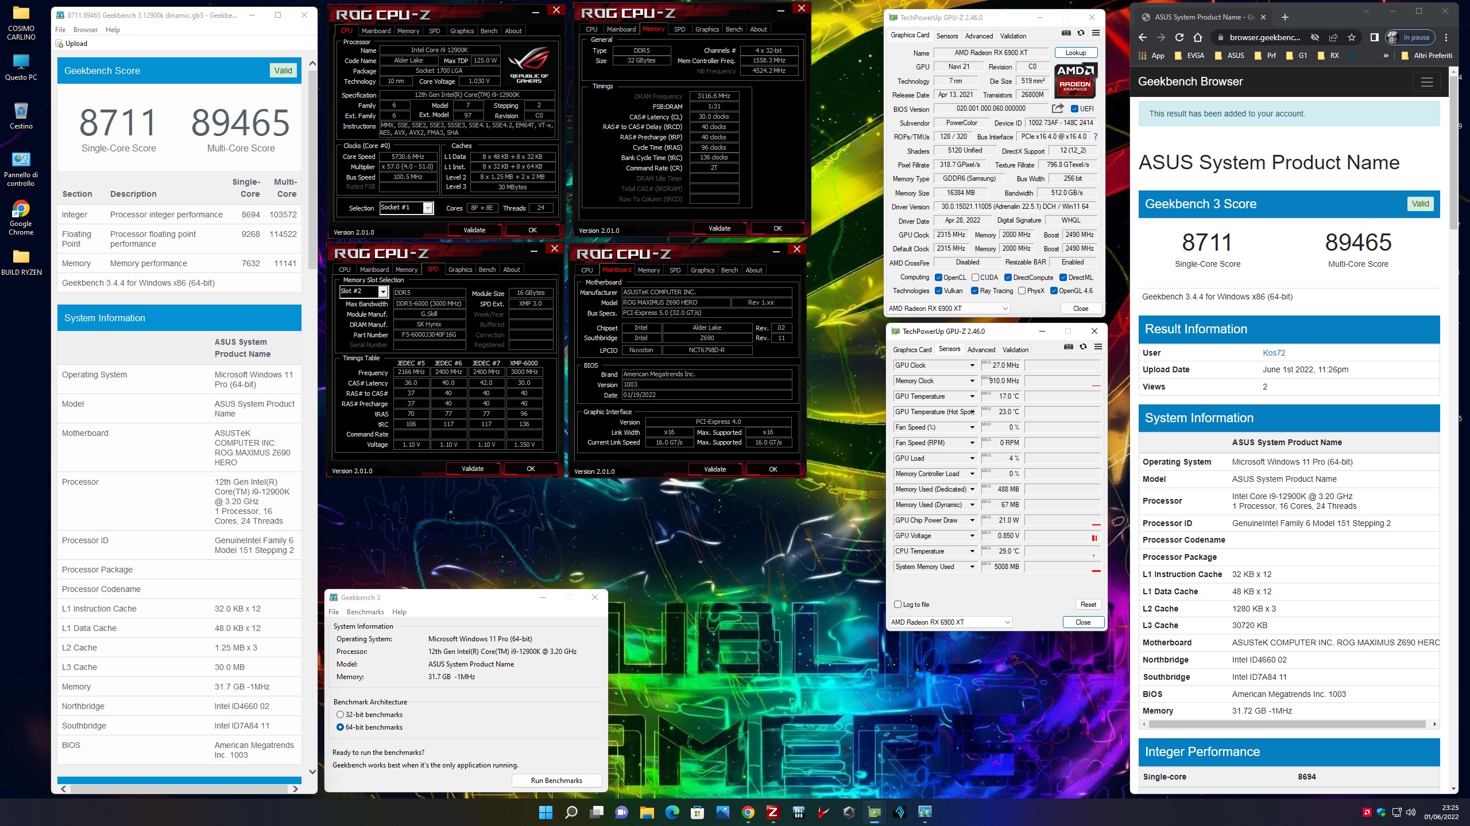1470x826 pixels.
Task: Open Chrome's side panel icon
Action: click(1374, 37)
